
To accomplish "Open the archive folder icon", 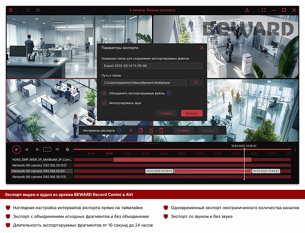I will (x=38, y=10).
